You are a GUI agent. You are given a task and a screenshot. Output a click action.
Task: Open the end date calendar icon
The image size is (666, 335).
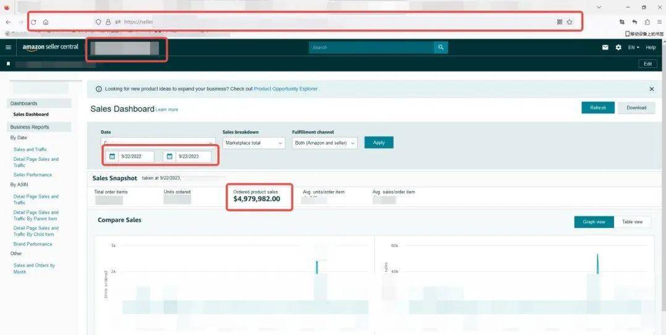(169, 156)
